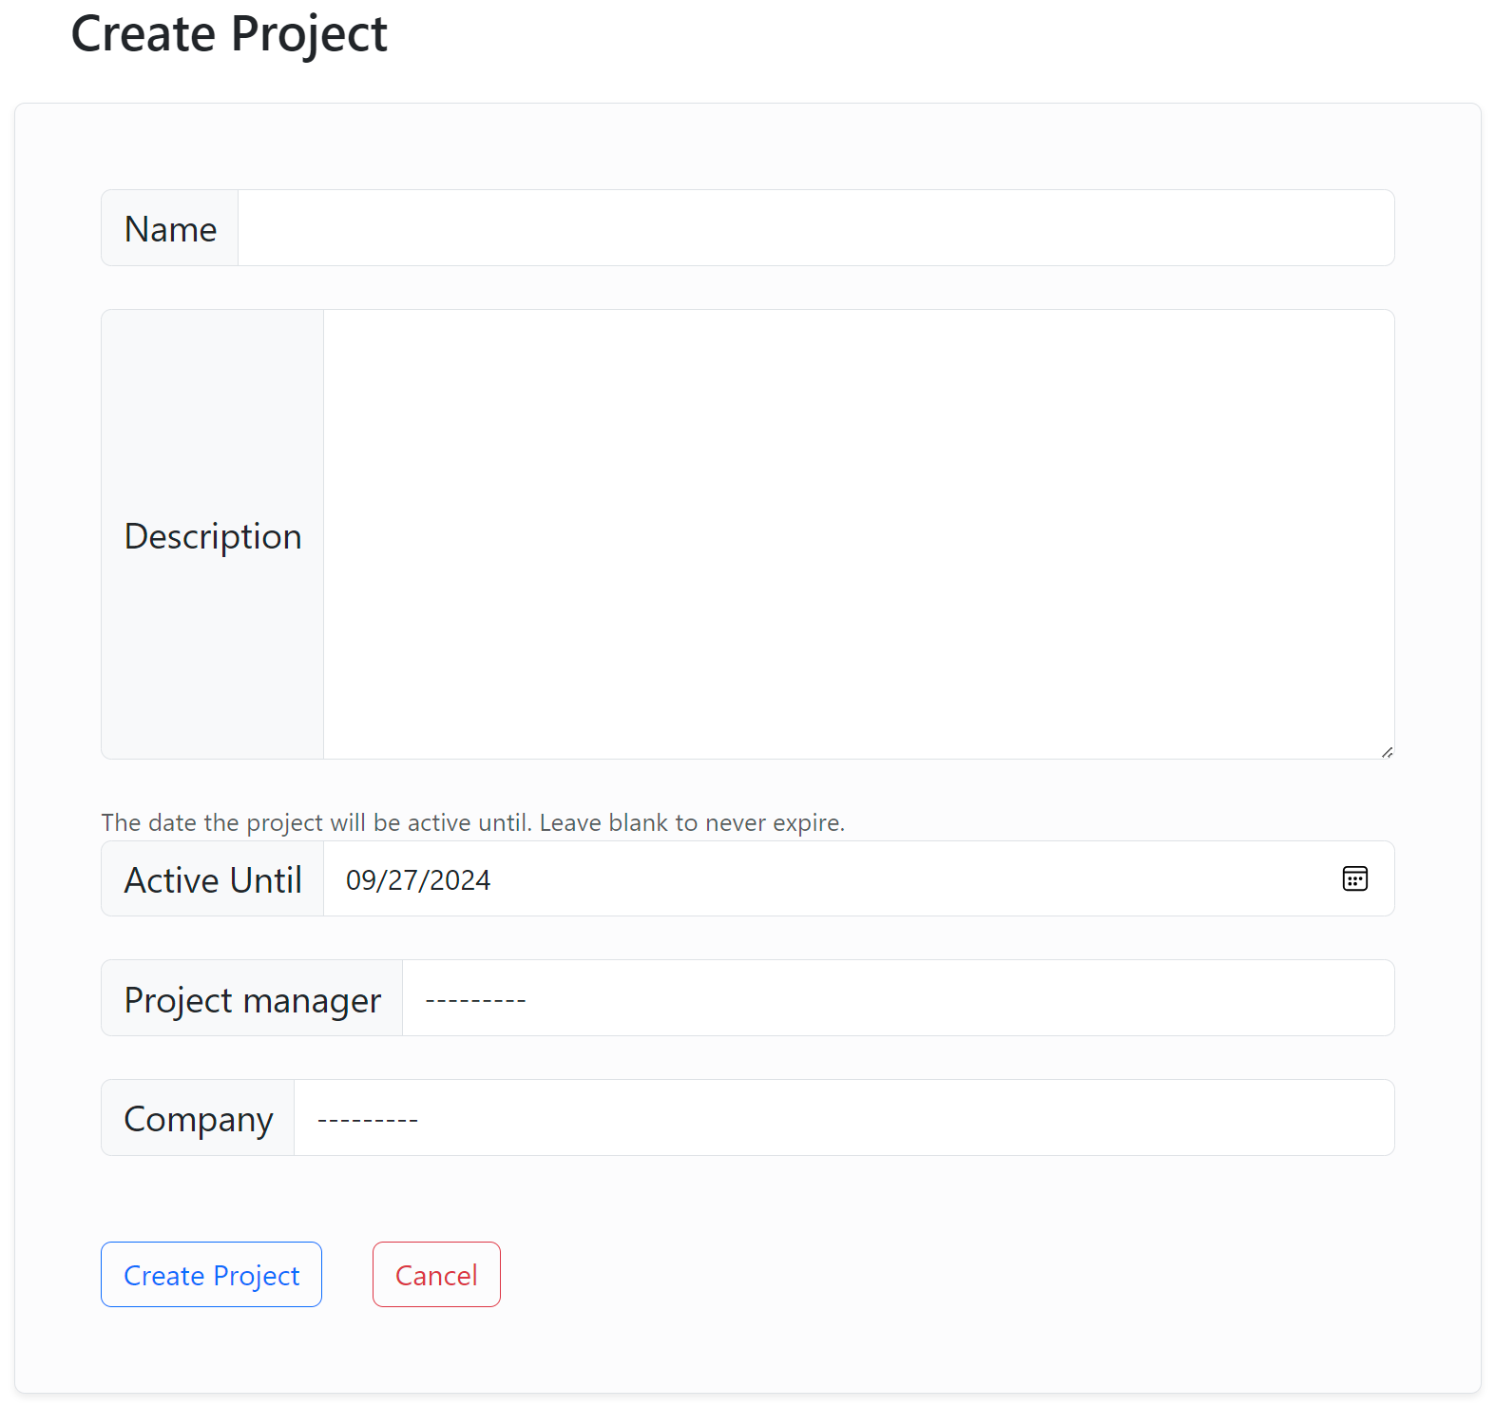Click blank card area right of Cancel
This screenshot has width=1495, height=1407.
(x=950, y=1274)
